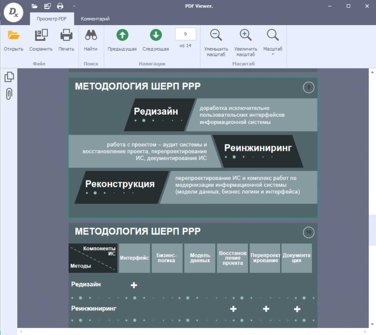
Task: Click the Dx application logo button
Action: coord(14,13)
